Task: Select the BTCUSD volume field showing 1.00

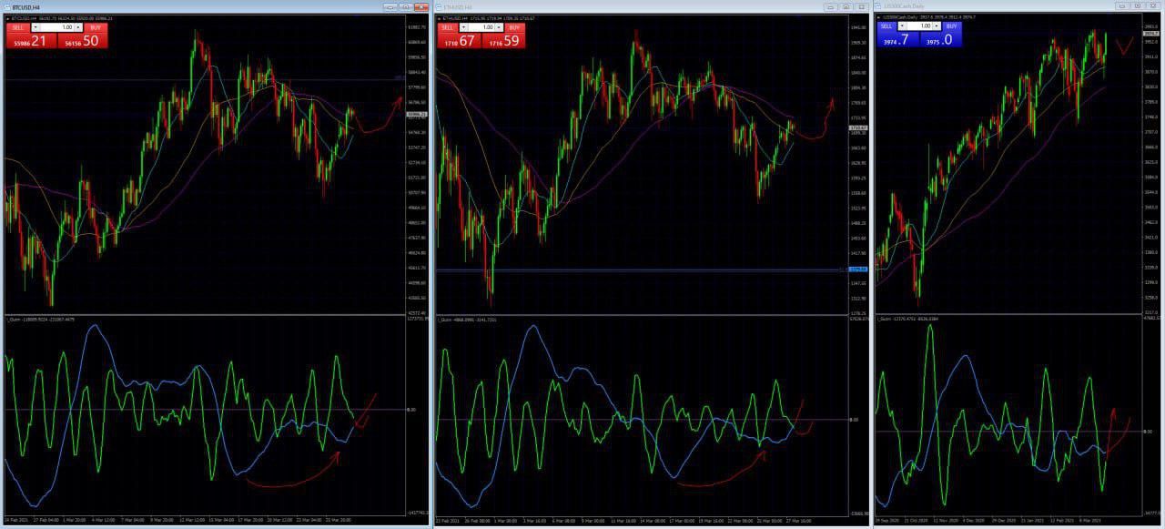Action: pyautogui.click(x=56, y=27)
